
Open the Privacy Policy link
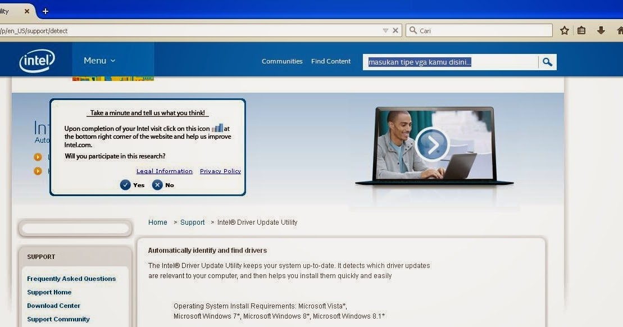(x=220, y=171)
